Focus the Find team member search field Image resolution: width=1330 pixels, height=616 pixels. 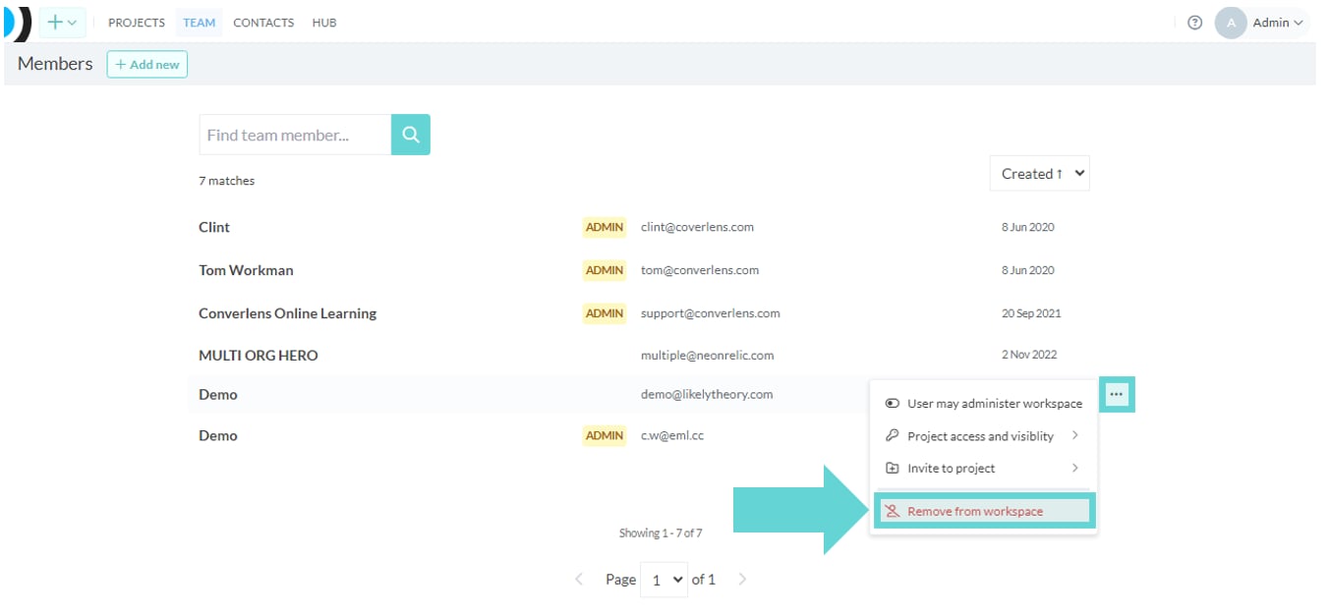click(295, 135)
